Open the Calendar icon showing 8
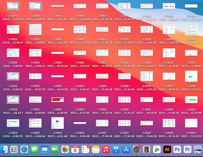 click(x=75, y=149)
